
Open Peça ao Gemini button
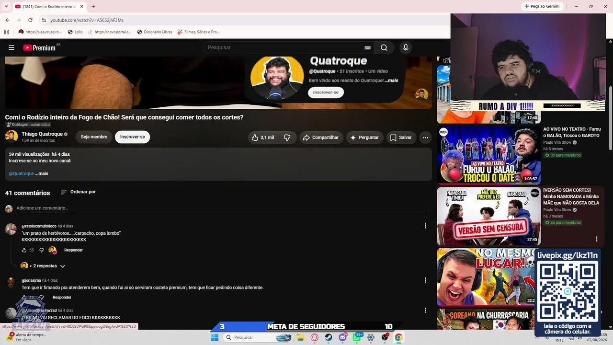coord(542,6)
